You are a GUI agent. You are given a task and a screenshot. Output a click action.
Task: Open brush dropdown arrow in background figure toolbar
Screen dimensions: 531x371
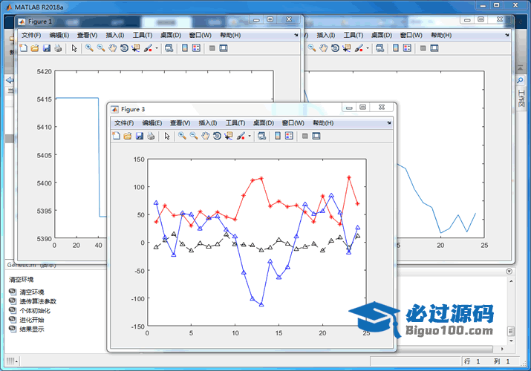point(368,48)
